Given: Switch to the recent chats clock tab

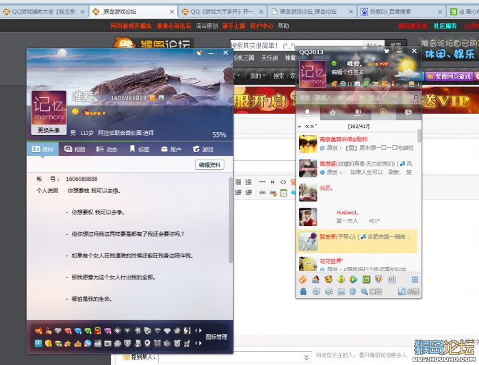Looking at the screenshot, I should click(x=409, y=112).
